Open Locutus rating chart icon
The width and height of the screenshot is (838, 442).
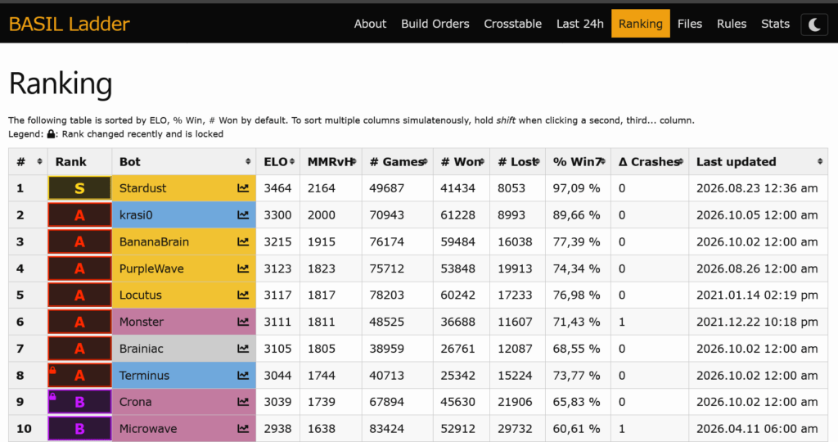coord(243,295)
